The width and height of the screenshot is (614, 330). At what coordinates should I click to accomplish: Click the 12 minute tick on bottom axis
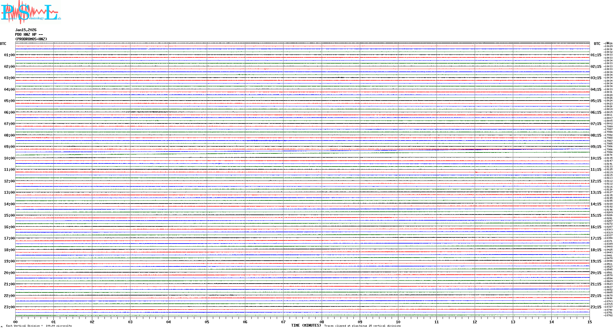point(475,322)
